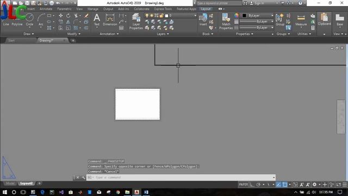
Task: Open the Manage ribbon tab
Action: pos(93,9)
